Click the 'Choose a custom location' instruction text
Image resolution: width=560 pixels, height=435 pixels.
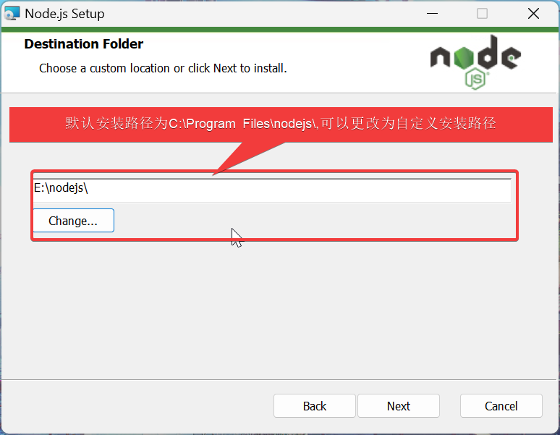163,68
